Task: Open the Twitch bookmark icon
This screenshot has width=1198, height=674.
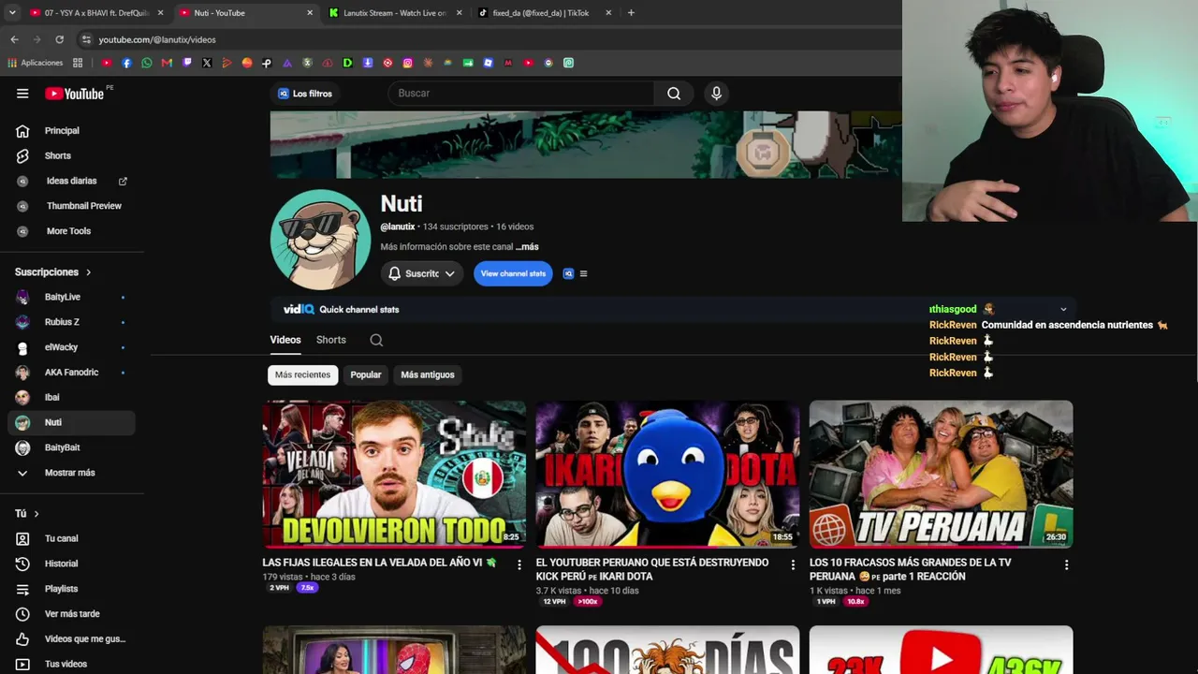Action: [x=187, y=63]
